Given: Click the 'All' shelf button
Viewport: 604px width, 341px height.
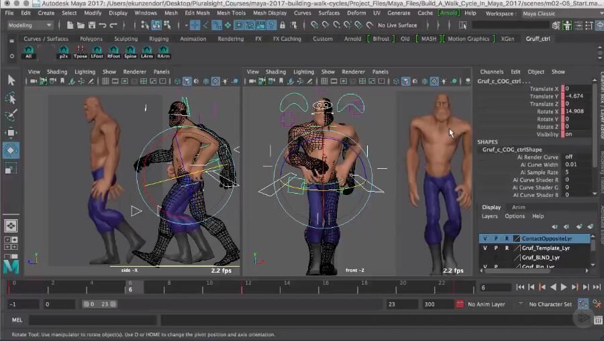Looking at the screenshot, I should pos(28,52).
